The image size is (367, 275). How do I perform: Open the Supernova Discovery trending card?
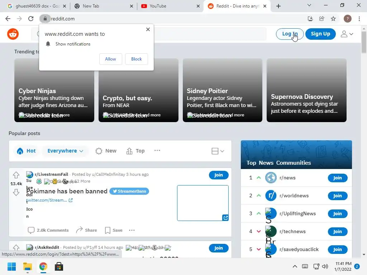coord(306,90)
